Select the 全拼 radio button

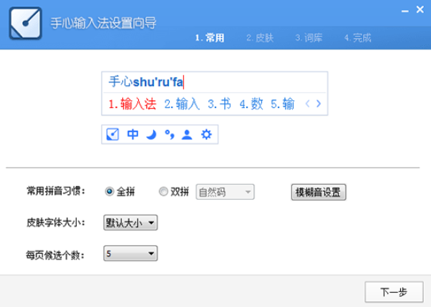coord(110,191)
